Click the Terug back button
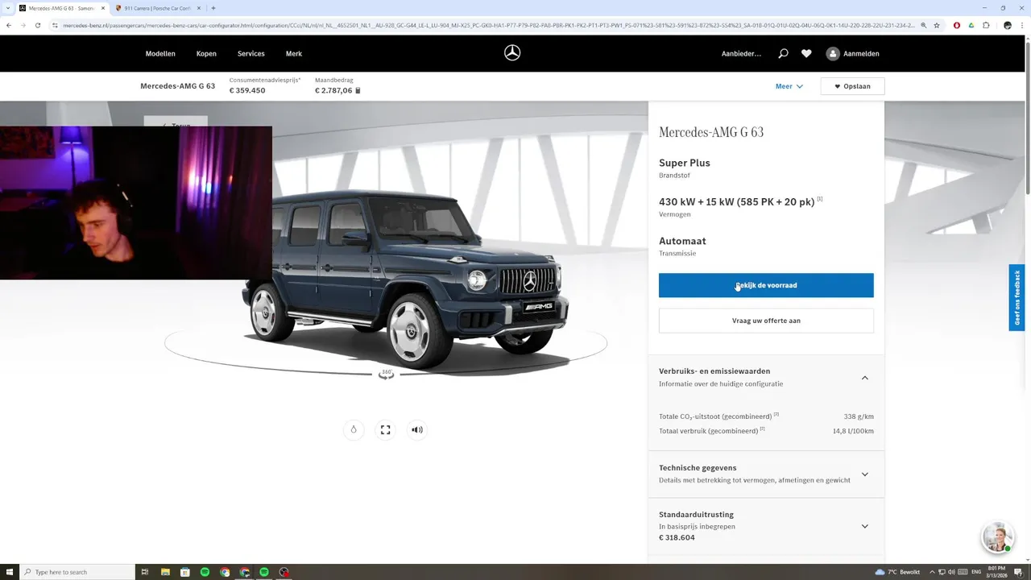The height and width of the screenshot is (580, 1031). click(x=176, y=122)
